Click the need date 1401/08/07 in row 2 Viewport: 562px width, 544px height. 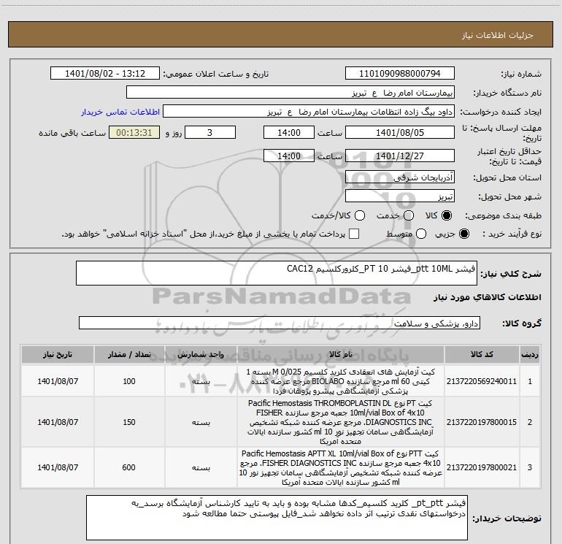(x=58, y=422)
